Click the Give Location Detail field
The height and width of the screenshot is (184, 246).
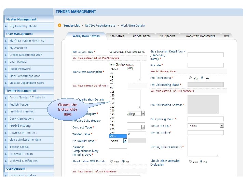(x=206, y=55)
